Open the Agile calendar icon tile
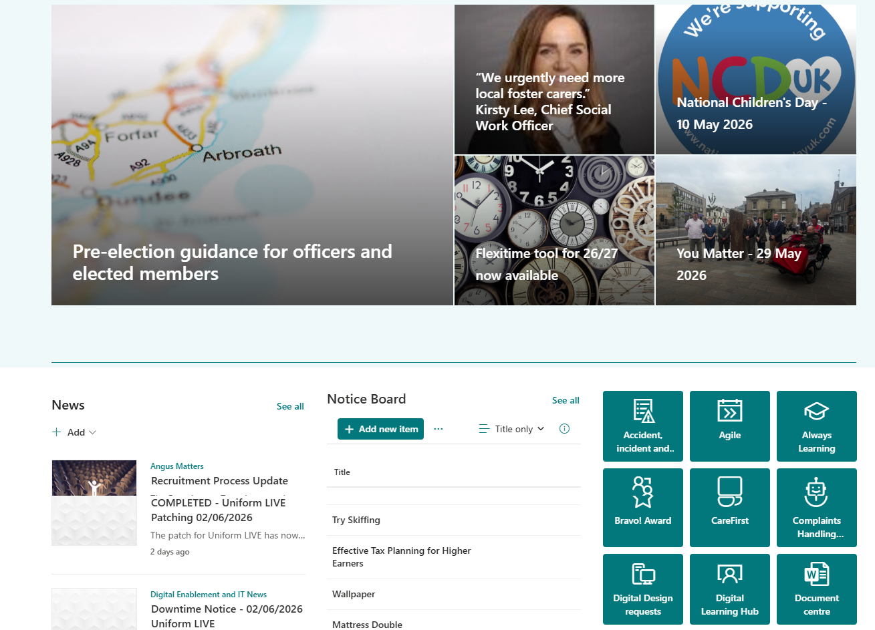875x630 pixels. tap(730, 426)
